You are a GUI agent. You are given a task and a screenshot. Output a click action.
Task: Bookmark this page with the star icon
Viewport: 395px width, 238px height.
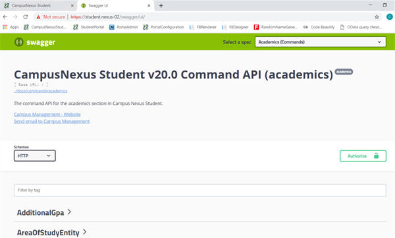click(x=377, y=17)
